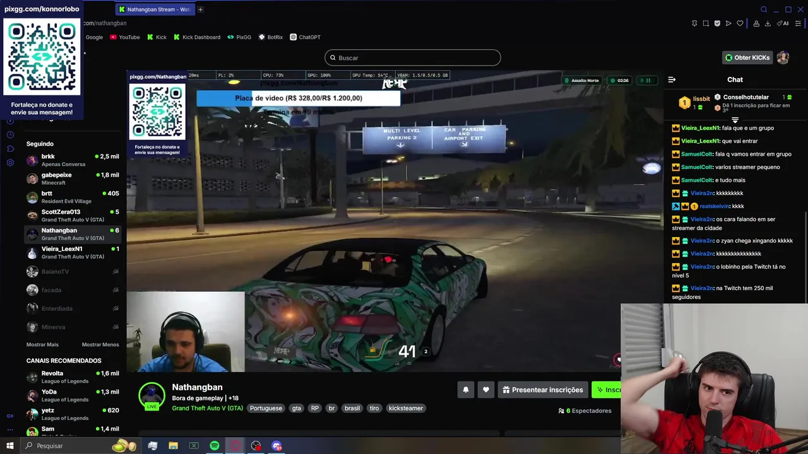Image resolution: width=808 pixels, height=454 pixels.
Task: Open Kick Dashboard bookmark
Action: point(196,37)
